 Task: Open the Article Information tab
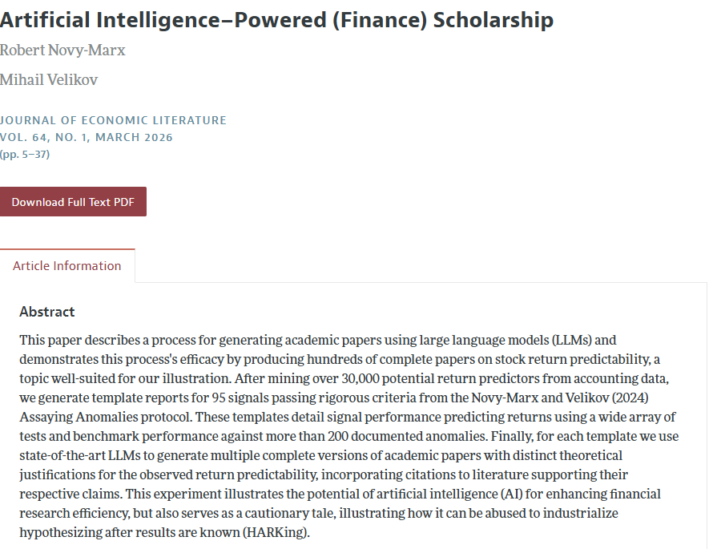pyautogui.click(x=67, y=266)
